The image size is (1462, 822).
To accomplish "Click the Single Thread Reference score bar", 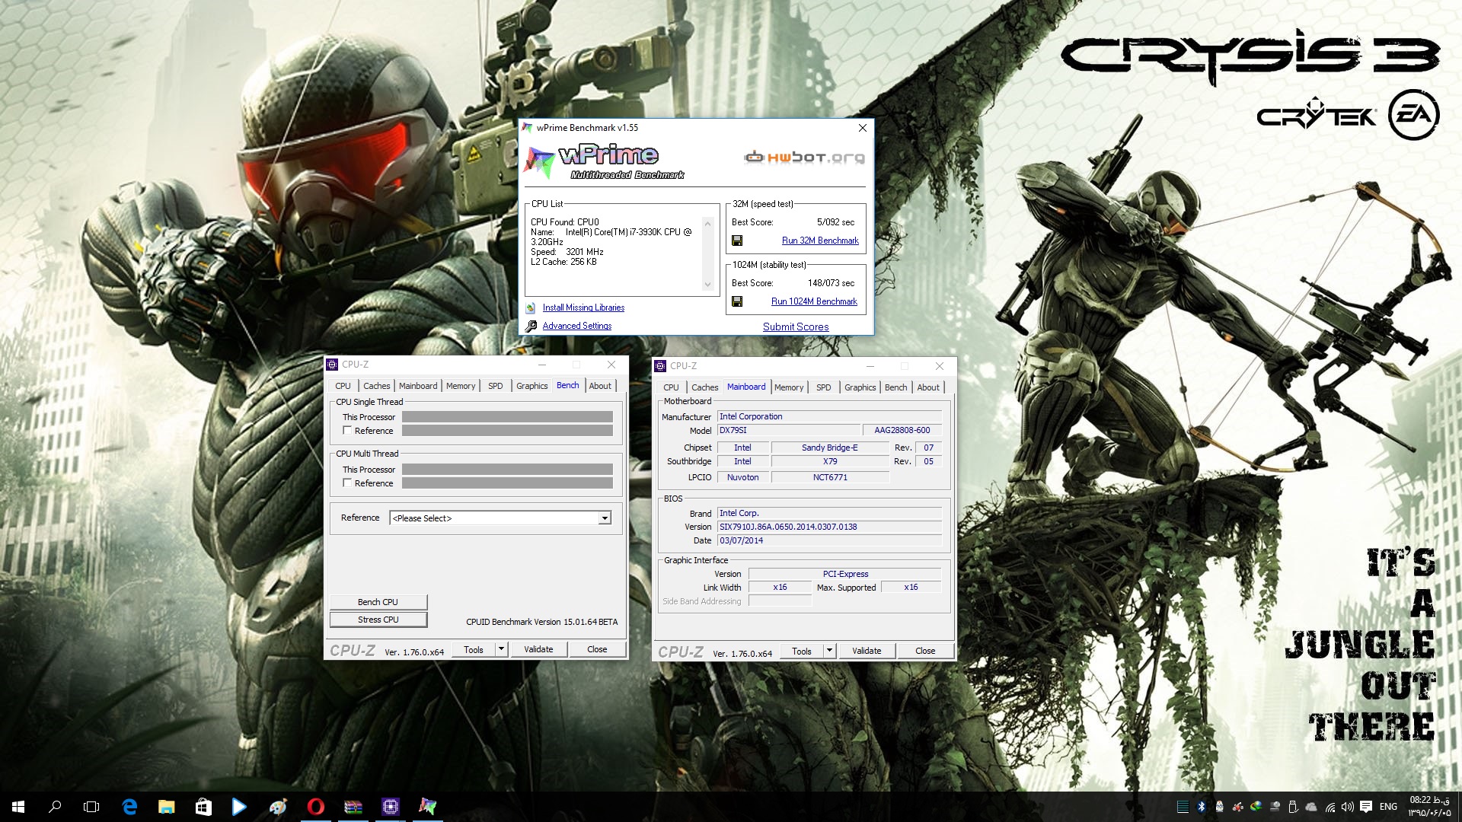I will pos(507,431).
